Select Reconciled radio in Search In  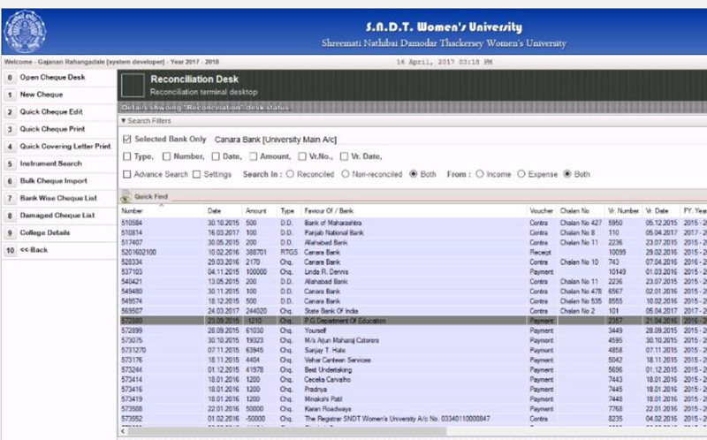(290, 174)
